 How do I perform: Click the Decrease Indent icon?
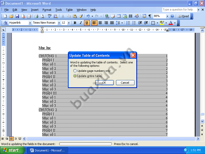point(140,23)
